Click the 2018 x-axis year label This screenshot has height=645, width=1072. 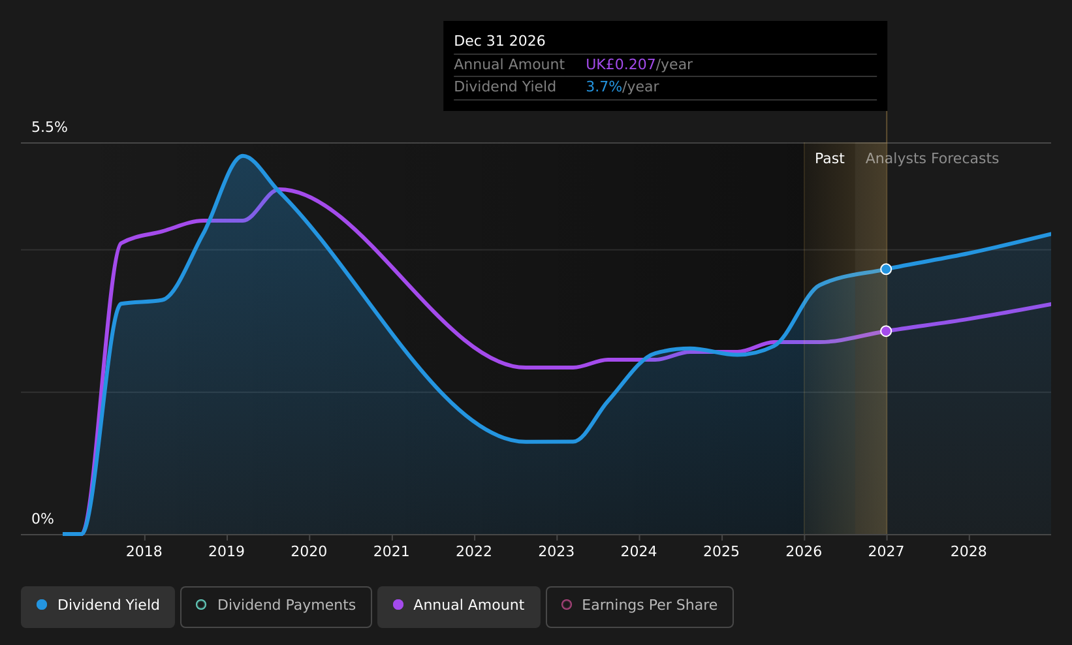pyautogui.click(x=144, y=552)
